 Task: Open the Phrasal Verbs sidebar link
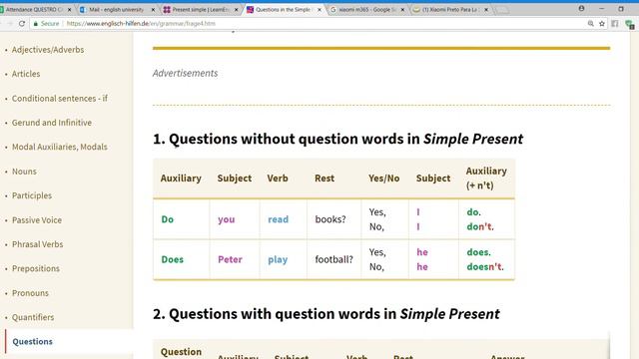(38, 244)
